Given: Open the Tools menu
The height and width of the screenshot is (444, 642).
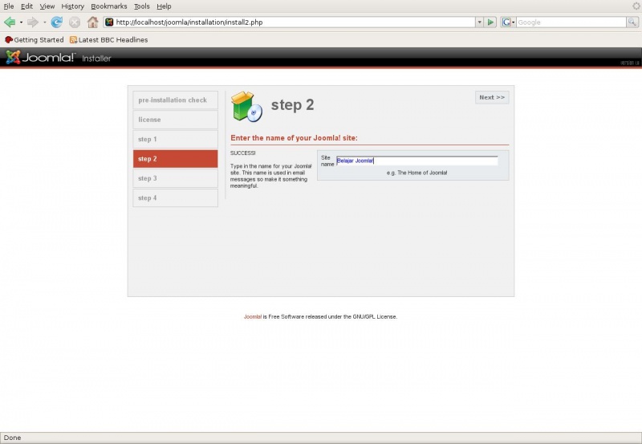Looking at the screenshot, I should pyautogui.click(x=141, y=6).
